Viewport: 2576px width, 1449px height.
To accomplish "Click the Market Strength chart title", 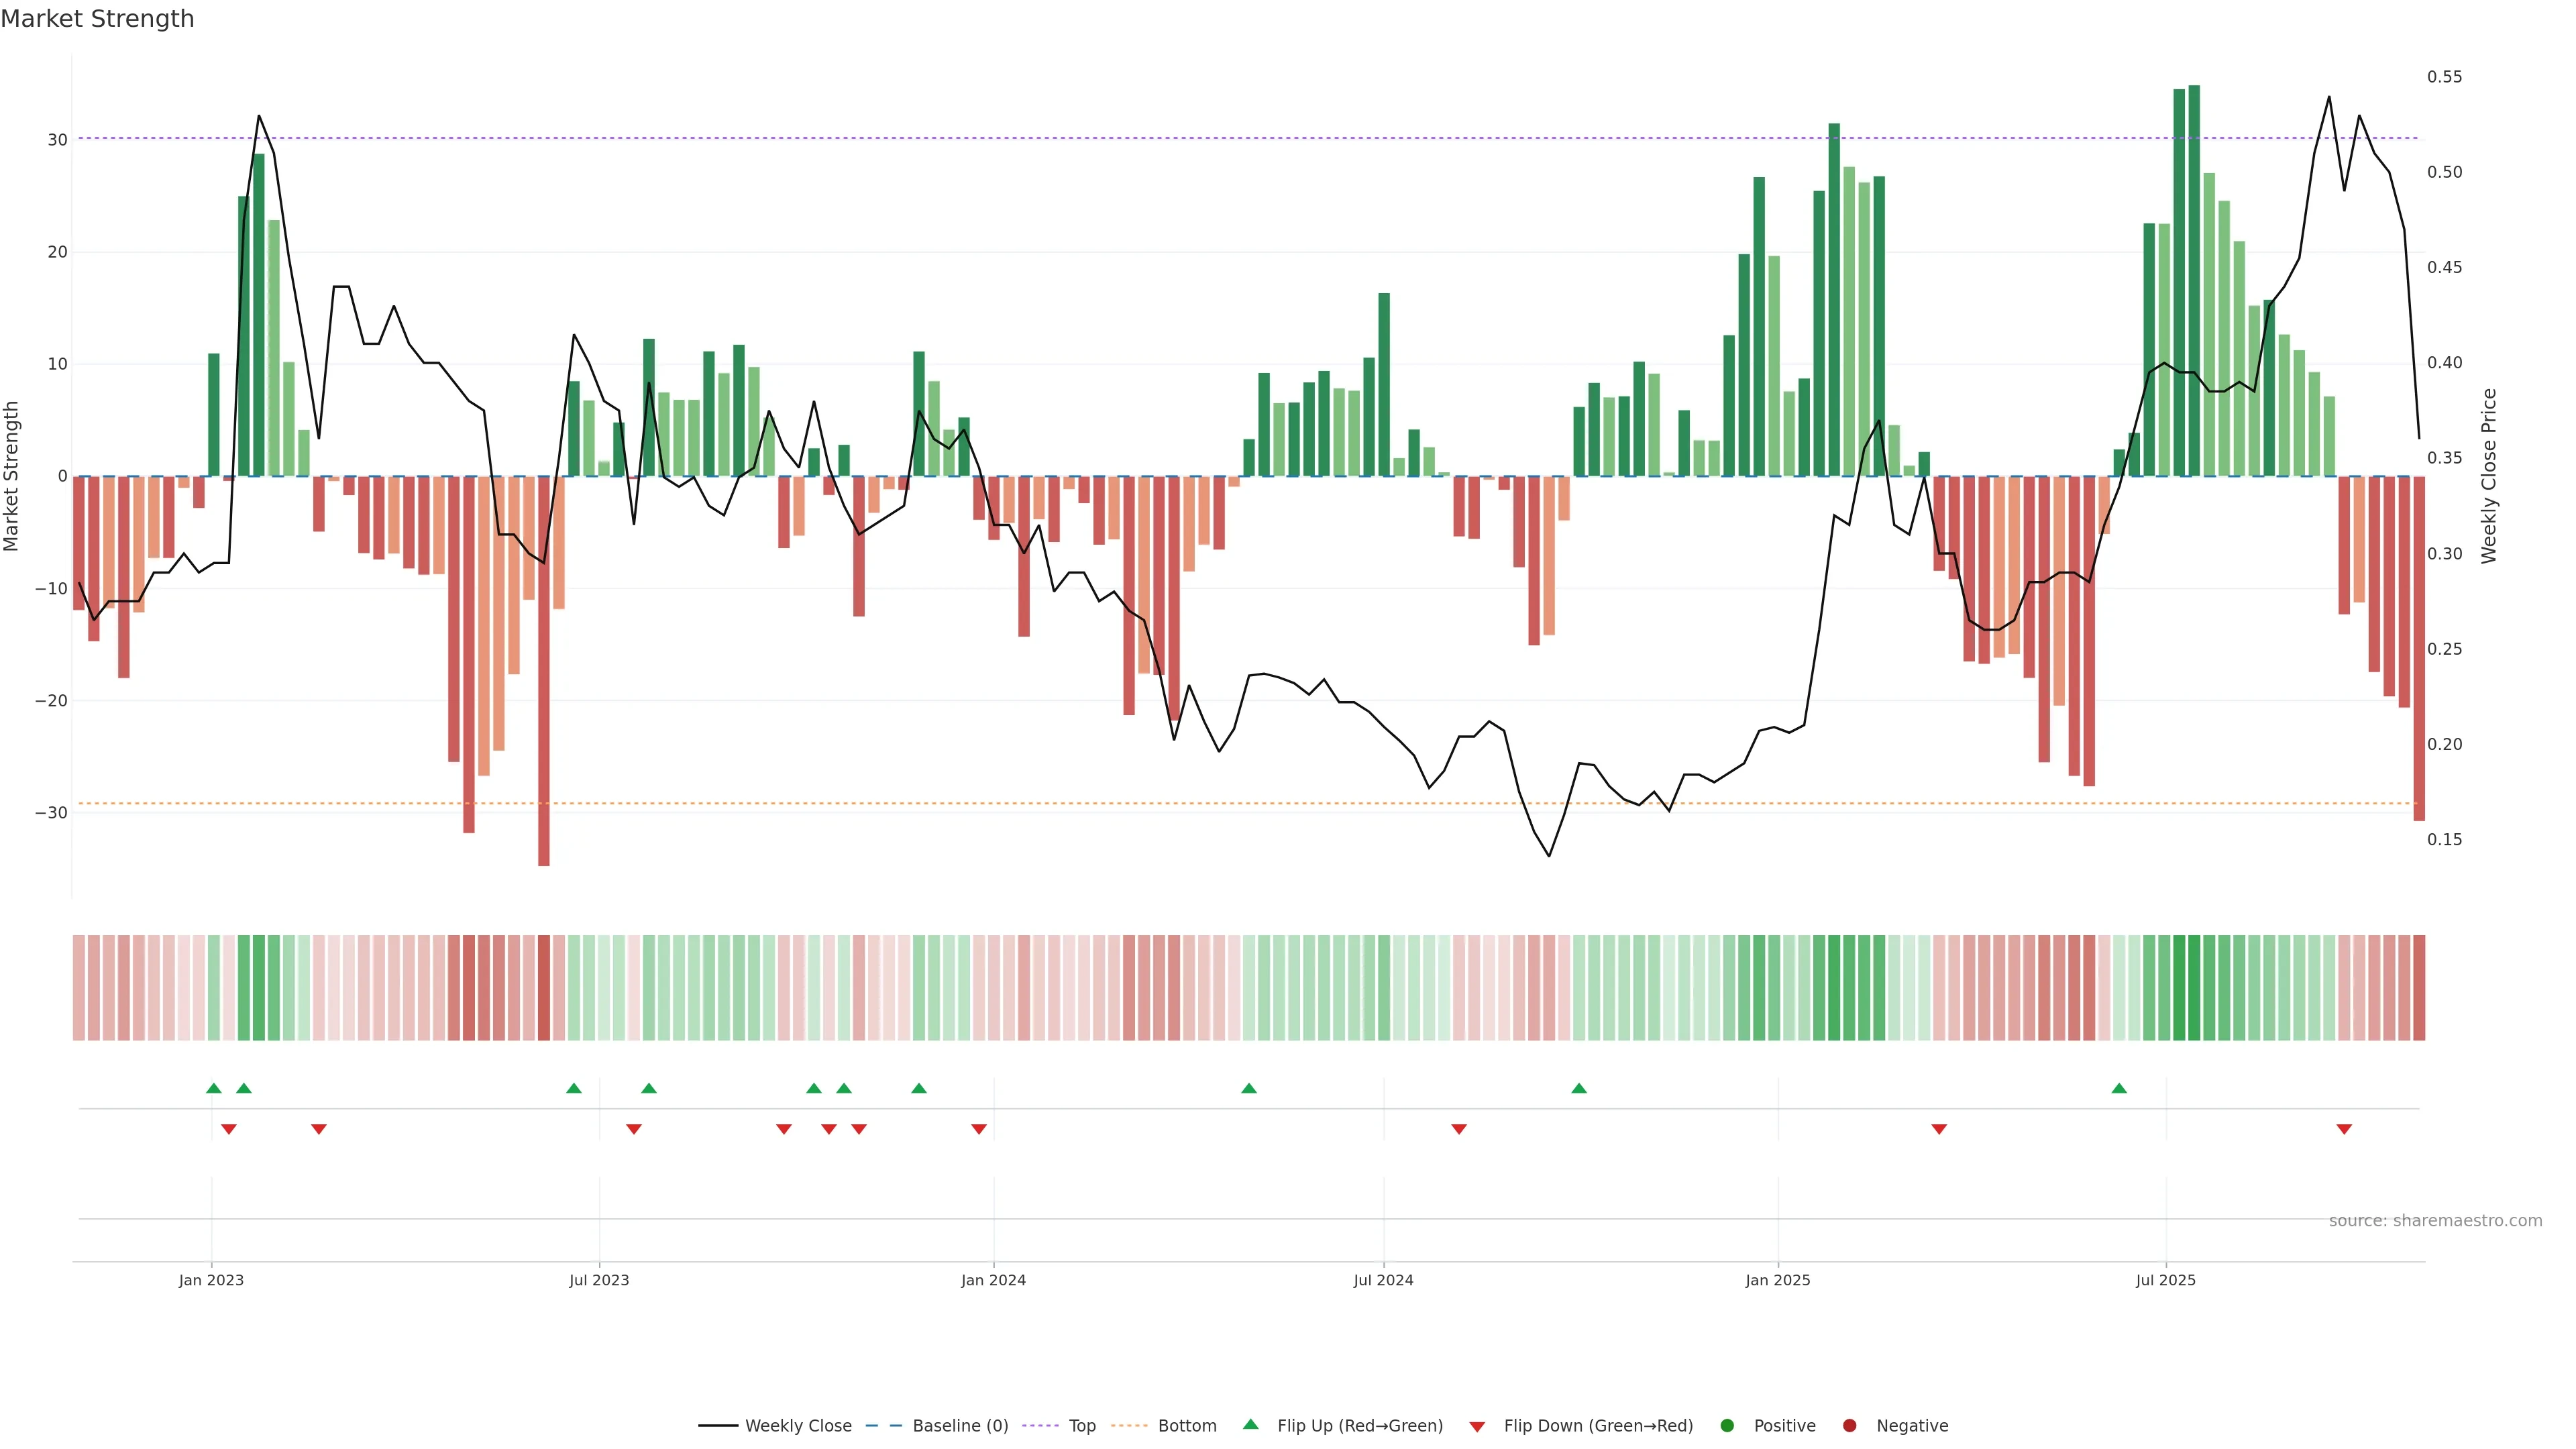I will click(x=97, y=19).
